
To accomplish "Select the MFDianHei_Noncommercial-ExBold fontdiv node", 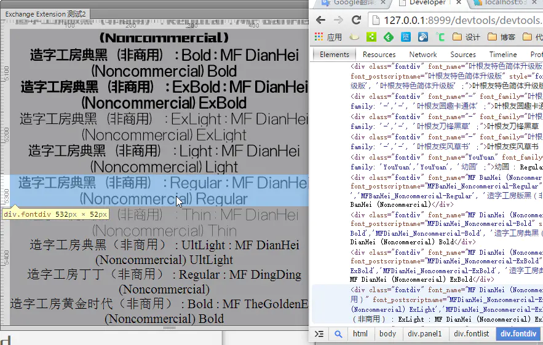I will pyautogui.click(x=446, y=266).
